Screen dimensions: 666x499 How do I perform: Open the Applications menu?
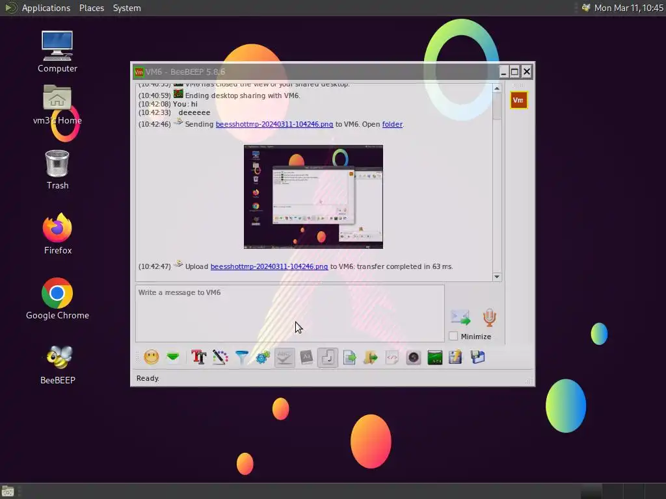click(46, 8)
